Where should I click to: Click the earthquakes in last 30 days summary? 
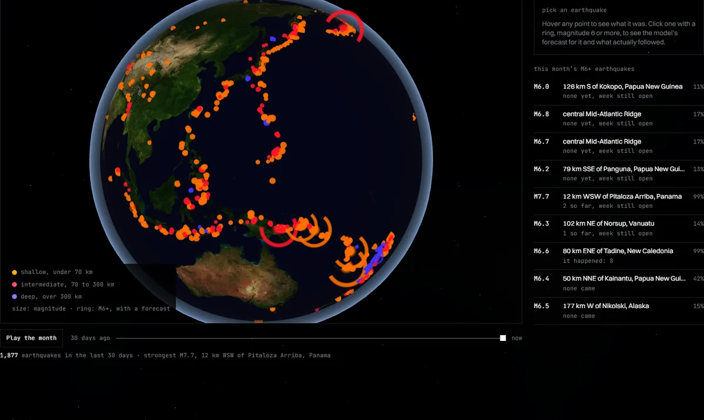click(x=165, y=355)
